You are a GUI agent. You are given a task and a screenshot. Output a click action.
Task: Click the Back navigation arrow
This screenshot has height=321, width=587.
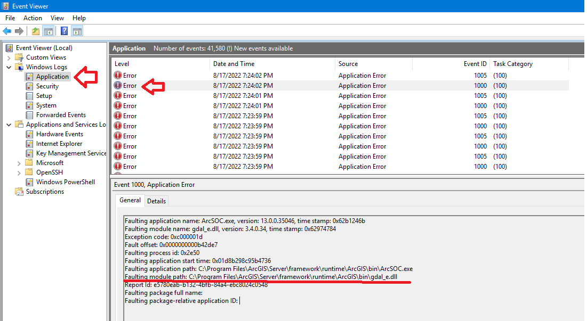tap(6, 30)
